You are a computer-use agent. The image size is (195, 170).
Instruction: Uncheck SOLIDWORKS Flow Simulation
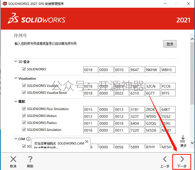point(24,109)
